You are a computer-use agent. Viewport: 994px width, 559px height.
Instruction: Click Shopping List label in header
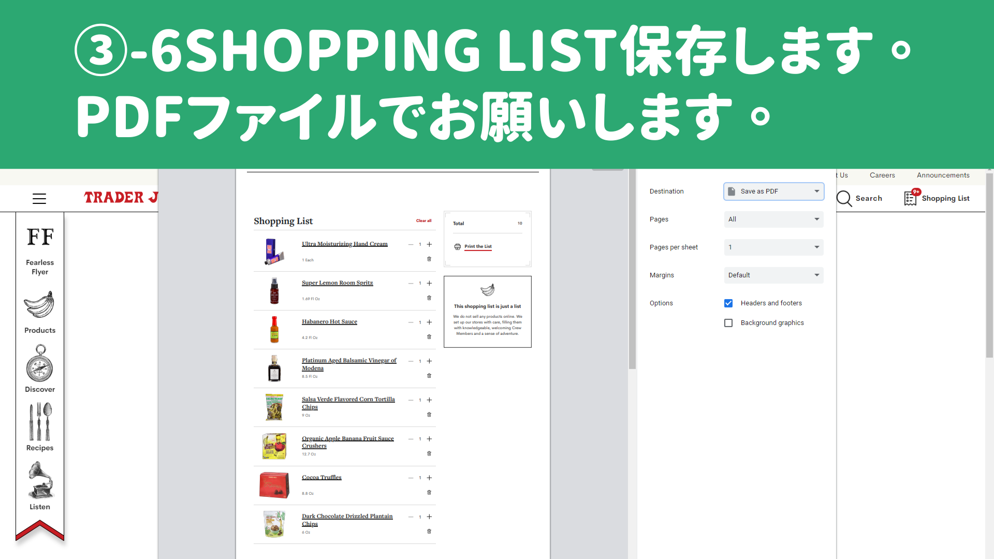945,199
